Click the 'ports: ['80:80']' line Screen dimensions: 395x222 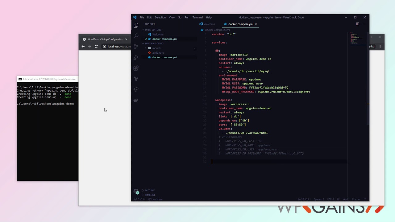[x=232, y=125]
